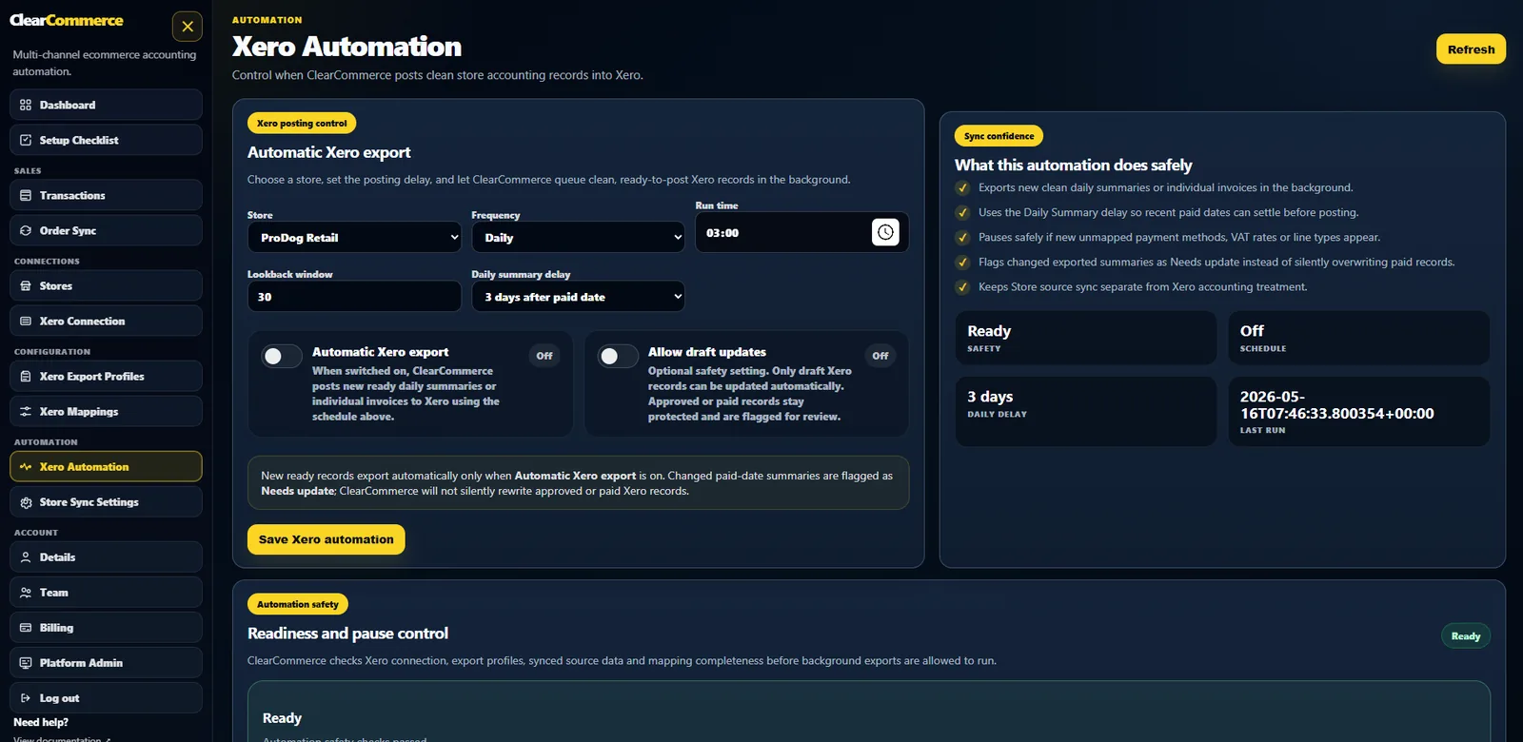Click the Xero Export Profiles document icon
Image resolution: width=1523 pixels, height=742 pixels.
[x=26, y=376]
